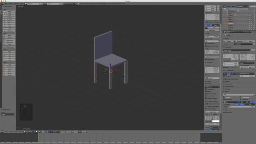Screen dimensions: 256x144
Task: Add a Spot lamp
Action: pos(9,56)
